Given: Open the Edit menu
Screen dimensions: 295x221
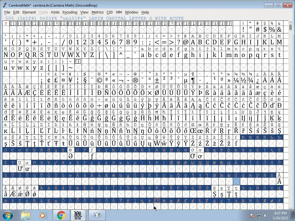Looking at the screenshot, I should [x=16, y=12].
